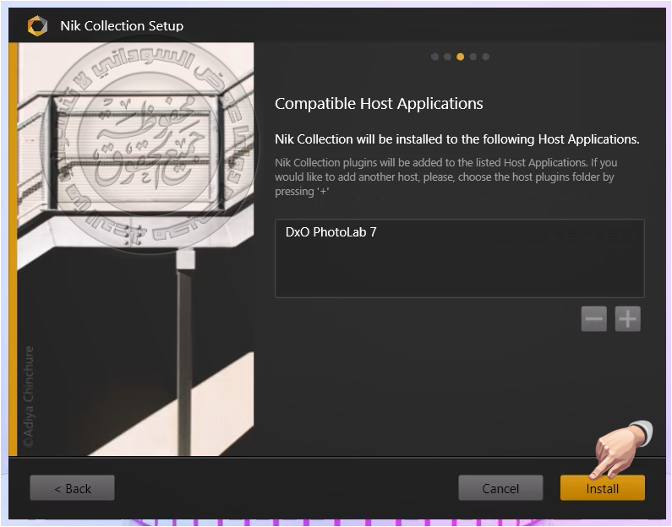Screen dimensions: 672x527
Task: Remove selected host with the minus button
Action: pos(593,318)
